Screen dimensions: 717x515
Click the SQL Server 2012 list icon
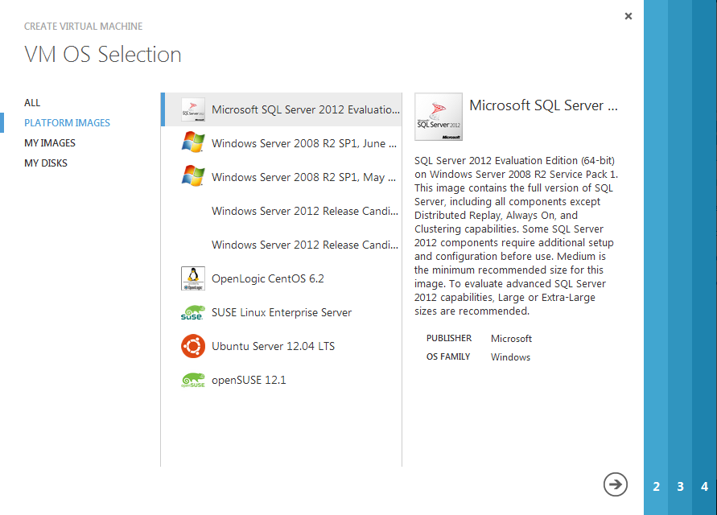pos(193,109)
